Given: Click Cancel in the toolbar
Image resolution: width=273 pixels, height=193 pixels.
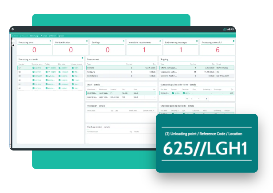Looking at the screenshot, I should point(44,36).
